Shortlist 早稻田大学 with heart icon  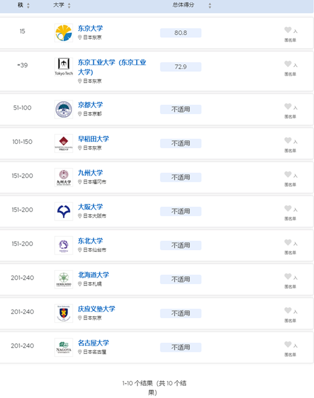[x=288, y=141]
